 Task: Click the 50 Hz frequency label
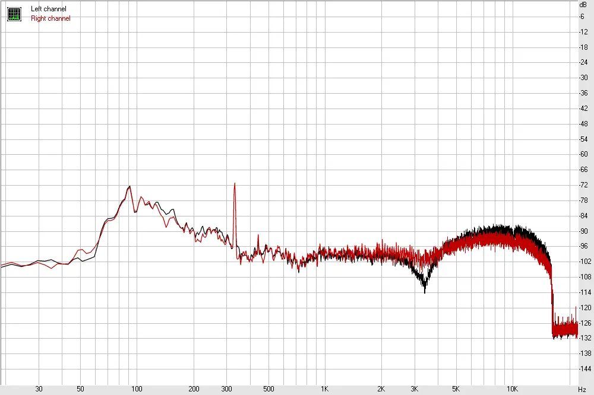pyautogui.click(x=80, y=389)
